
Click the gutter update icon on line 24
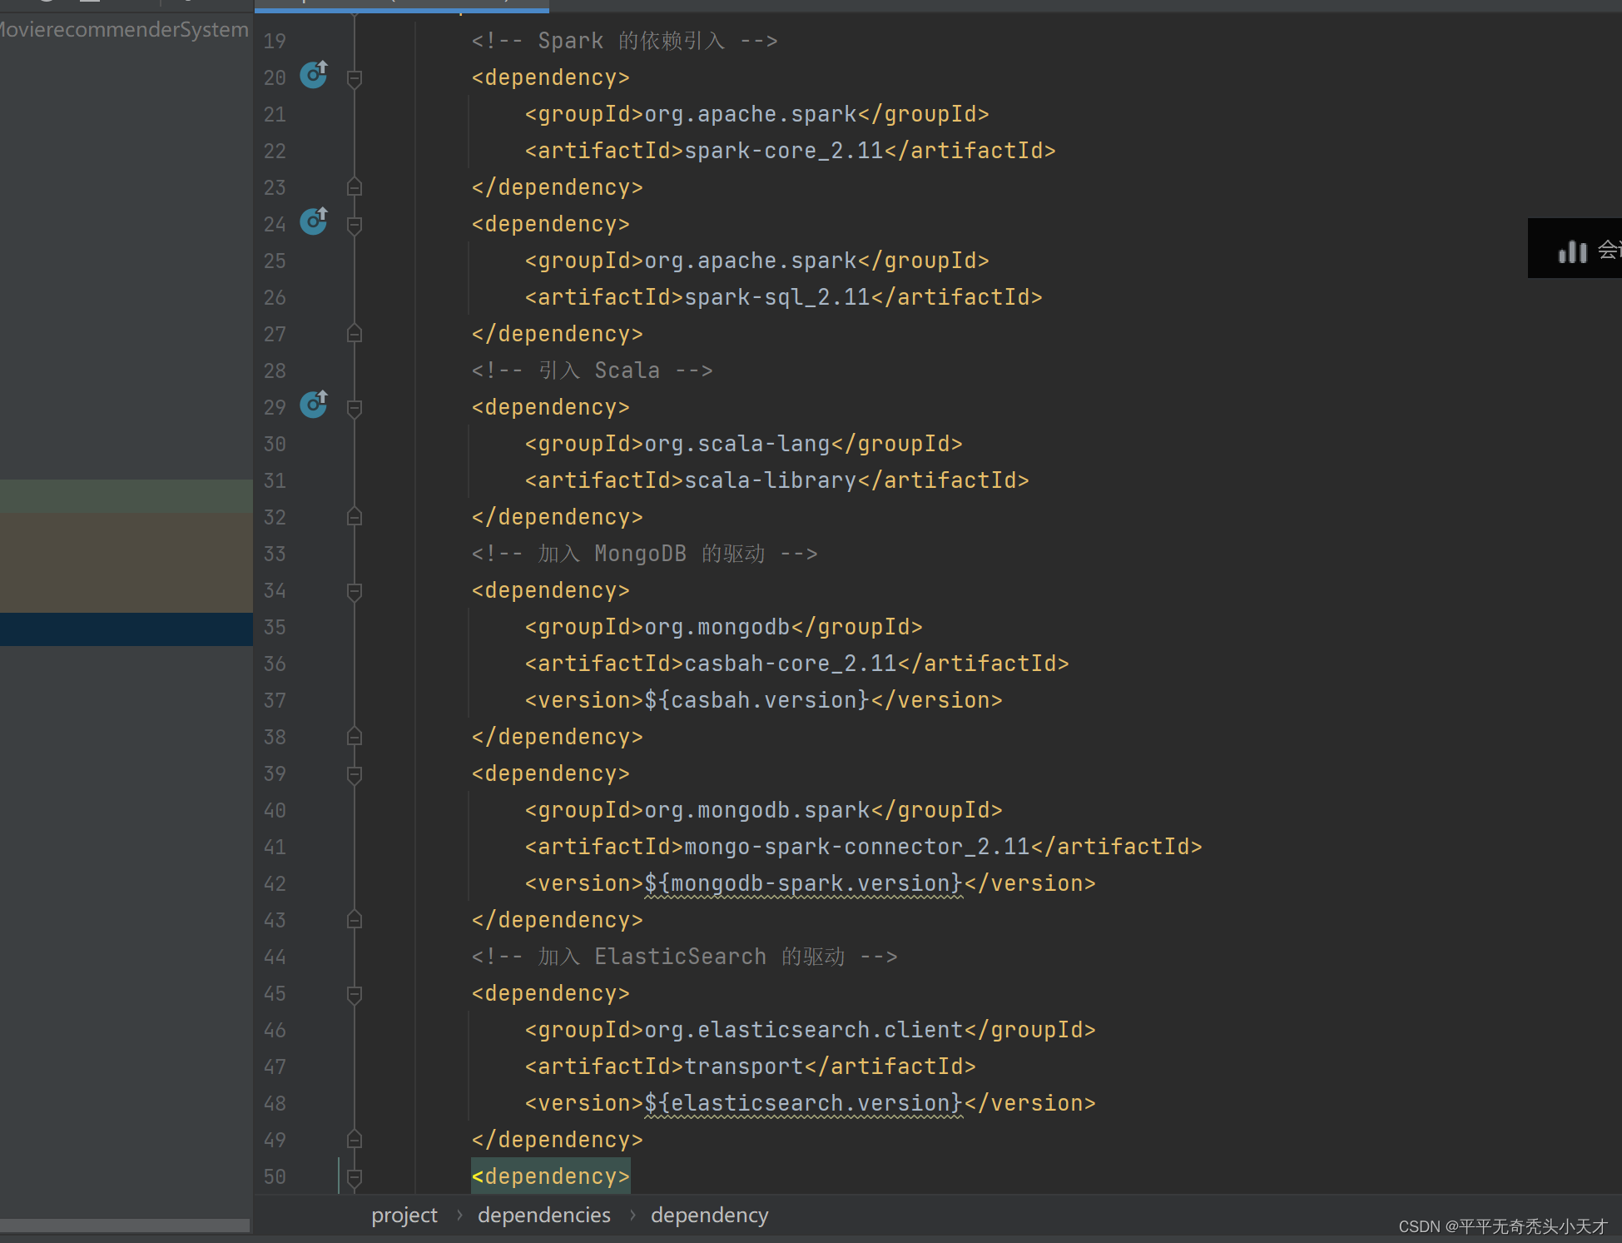point(314,221)
